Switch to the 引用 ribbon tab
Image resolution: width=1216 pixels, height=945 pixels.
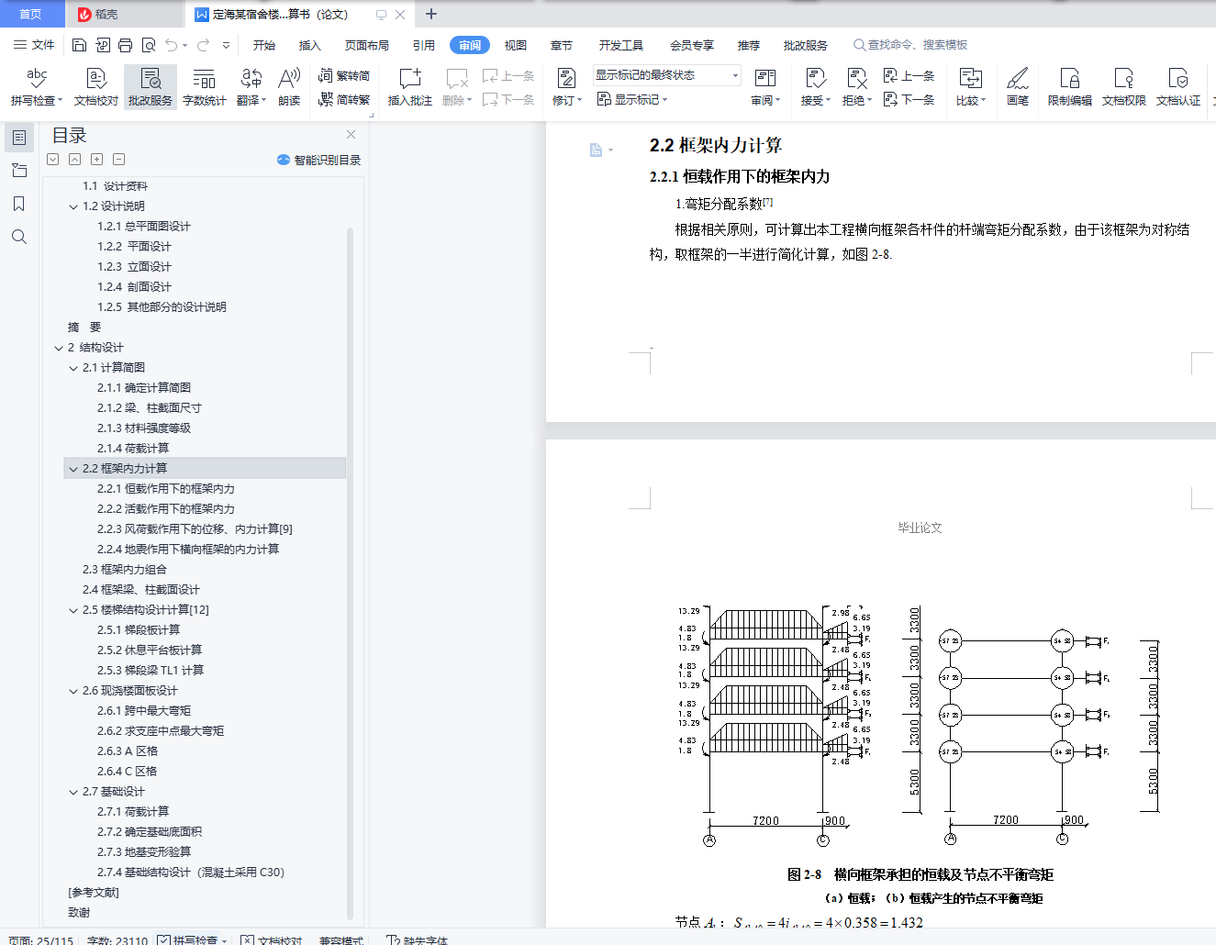424,45
